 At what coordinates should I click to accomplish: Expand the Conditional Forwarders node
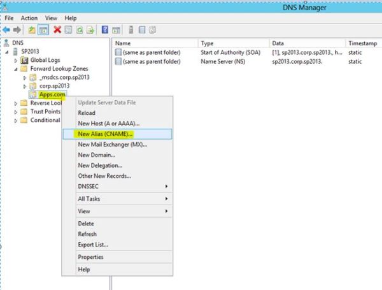16,120
